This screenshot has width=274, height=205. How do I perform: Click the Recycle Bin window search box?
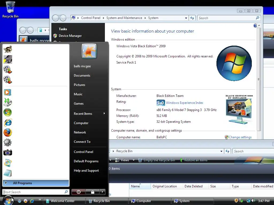pos(253,151)
